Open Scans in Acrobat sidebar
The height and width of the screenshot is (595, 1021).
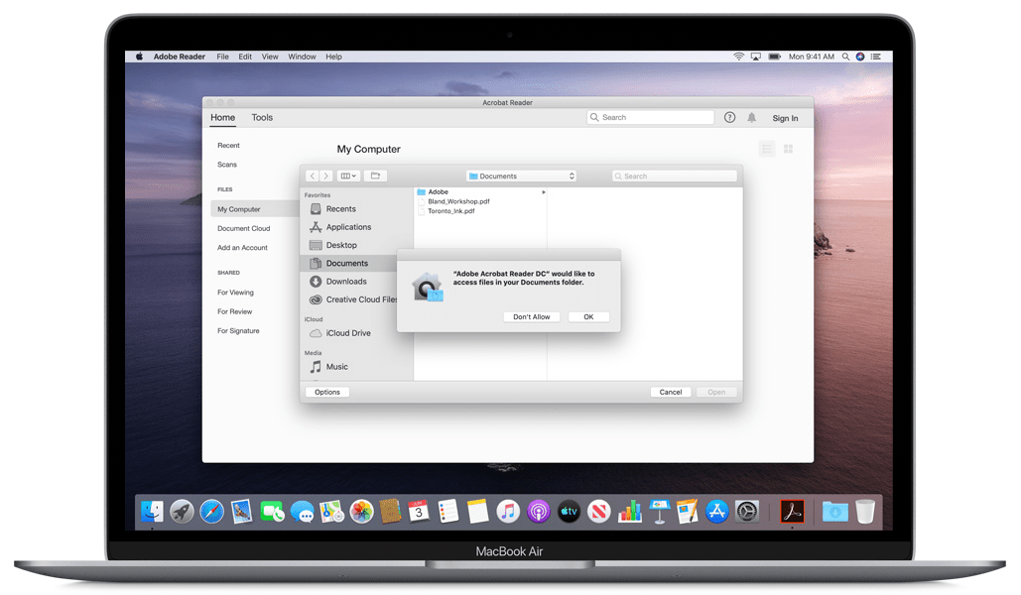[227, 165]
